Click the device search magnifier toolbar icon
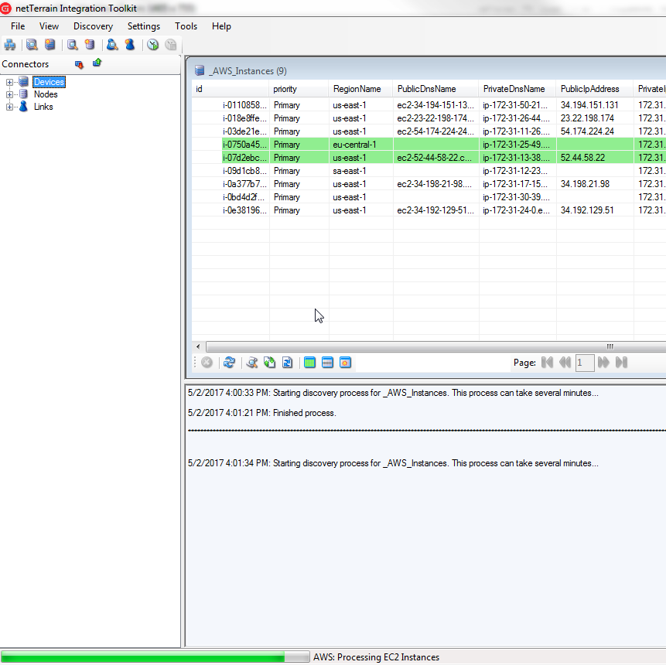Screen dimensions: 666x665 32,45
